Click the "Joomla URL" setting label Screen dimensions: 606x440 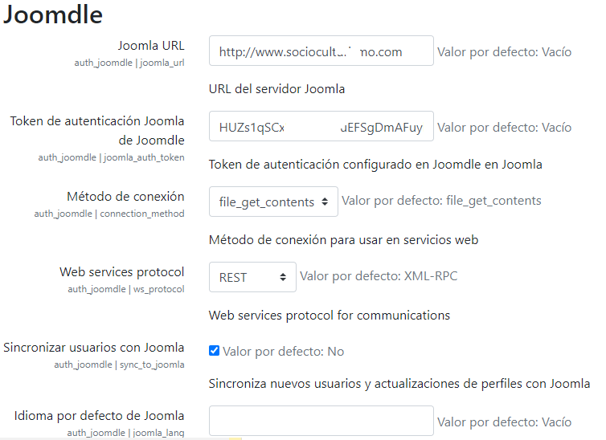151,45
